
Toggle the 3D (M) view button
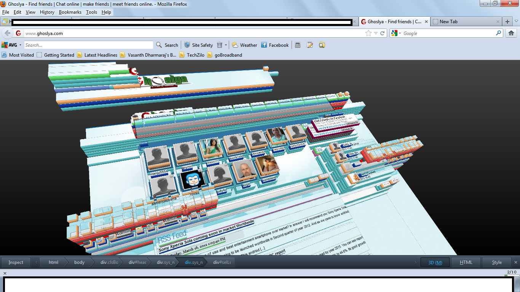(435, 262)
